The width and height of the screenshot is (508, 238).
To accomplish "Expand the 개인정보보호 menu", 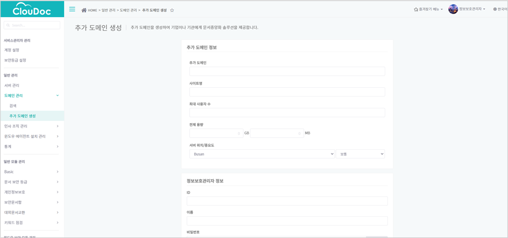I will pyautogui.click(x=32, y=192).
